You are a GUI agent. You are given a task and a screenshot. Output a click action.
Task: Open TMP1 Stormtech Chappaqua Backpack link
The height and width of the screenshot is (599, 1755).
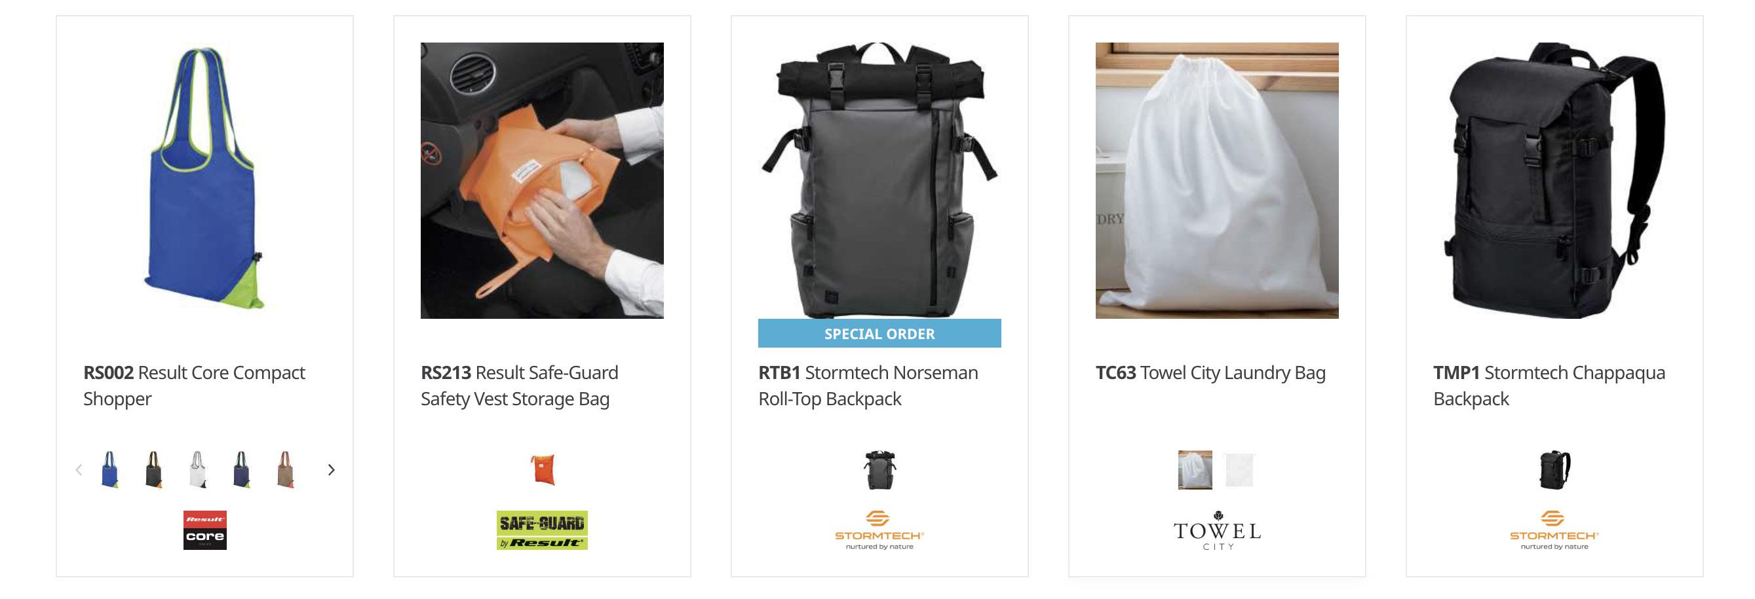tap(1549, 386)
